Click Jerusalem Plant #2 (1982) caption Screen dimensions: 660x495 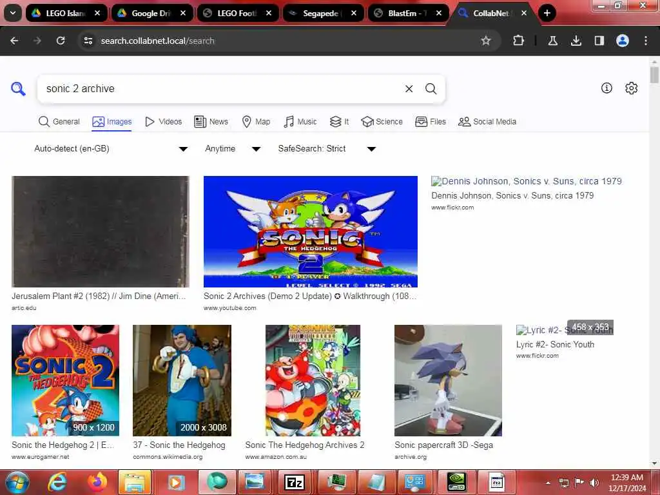pos(99,296)
